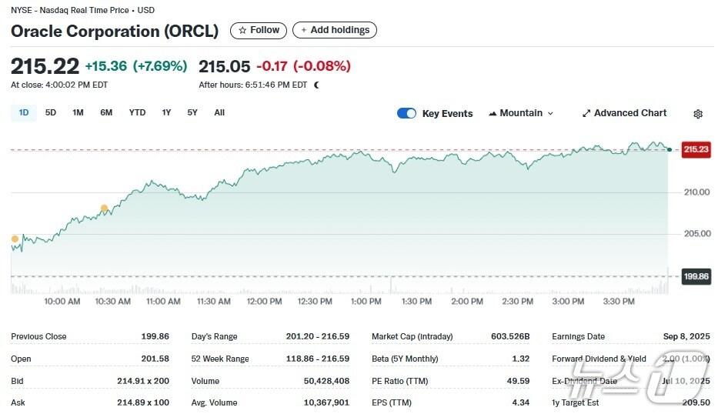Click the Advanced Chart expand icon
The width and height of the screenshot is (718, 414).
pyautogui.click(x=586, y=113)
